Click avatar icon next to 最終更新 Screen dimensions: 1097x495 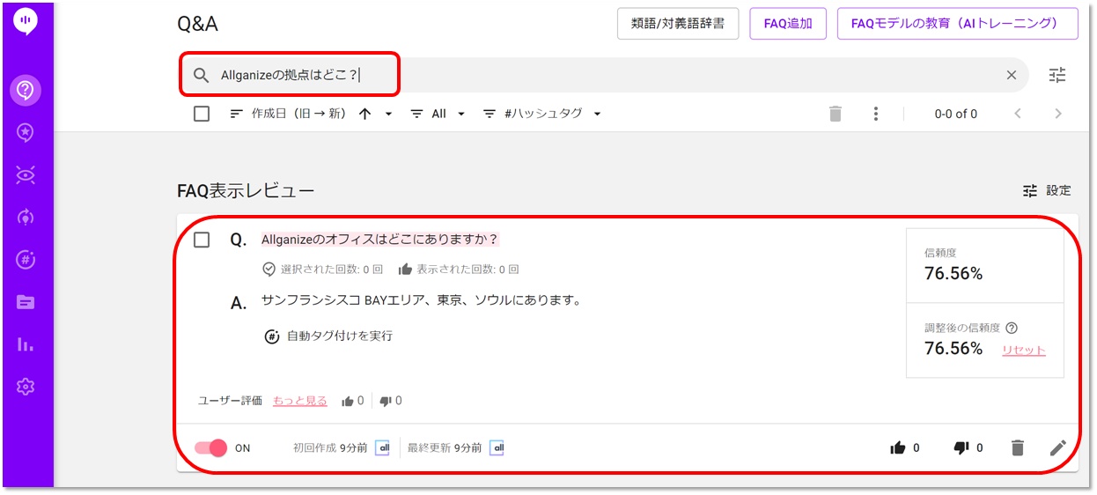[497, 448]
